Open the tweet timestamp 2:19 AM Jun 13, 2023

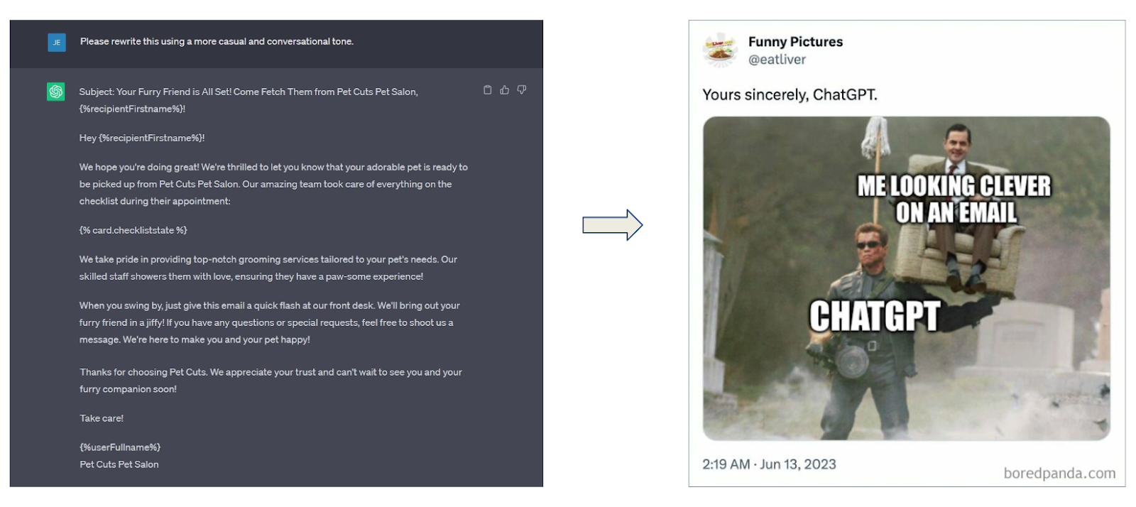(x=769, y=464)
